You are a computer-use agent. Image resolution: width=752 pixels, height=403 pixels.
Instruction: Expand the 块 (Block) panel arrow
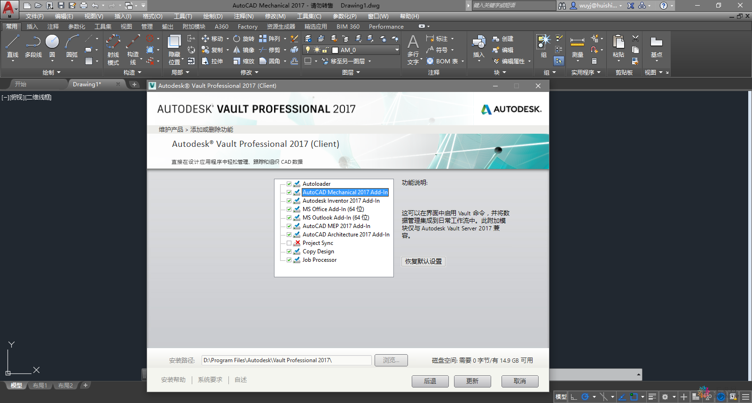[504, 73]
